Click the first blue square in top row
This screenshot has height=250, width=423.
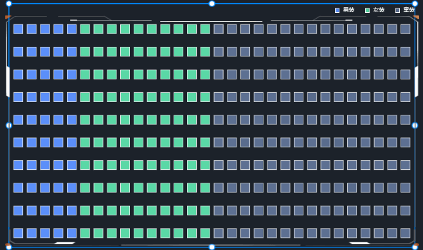pos(19,29)
